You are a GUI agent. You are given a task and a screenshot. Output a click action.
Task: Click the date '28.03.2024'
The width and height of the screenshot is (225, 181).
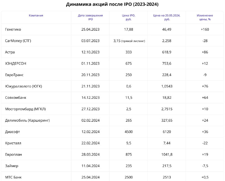(x=90, y=155)
